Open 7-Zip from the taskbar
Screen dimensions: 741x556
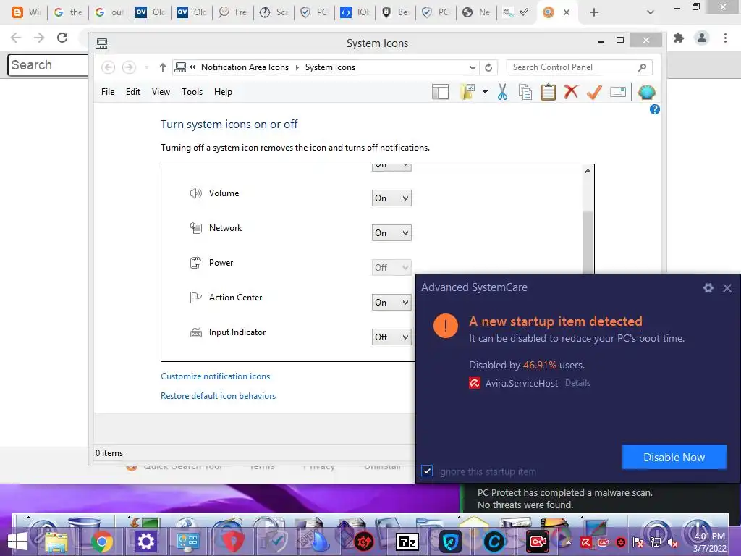click(407, 542)
